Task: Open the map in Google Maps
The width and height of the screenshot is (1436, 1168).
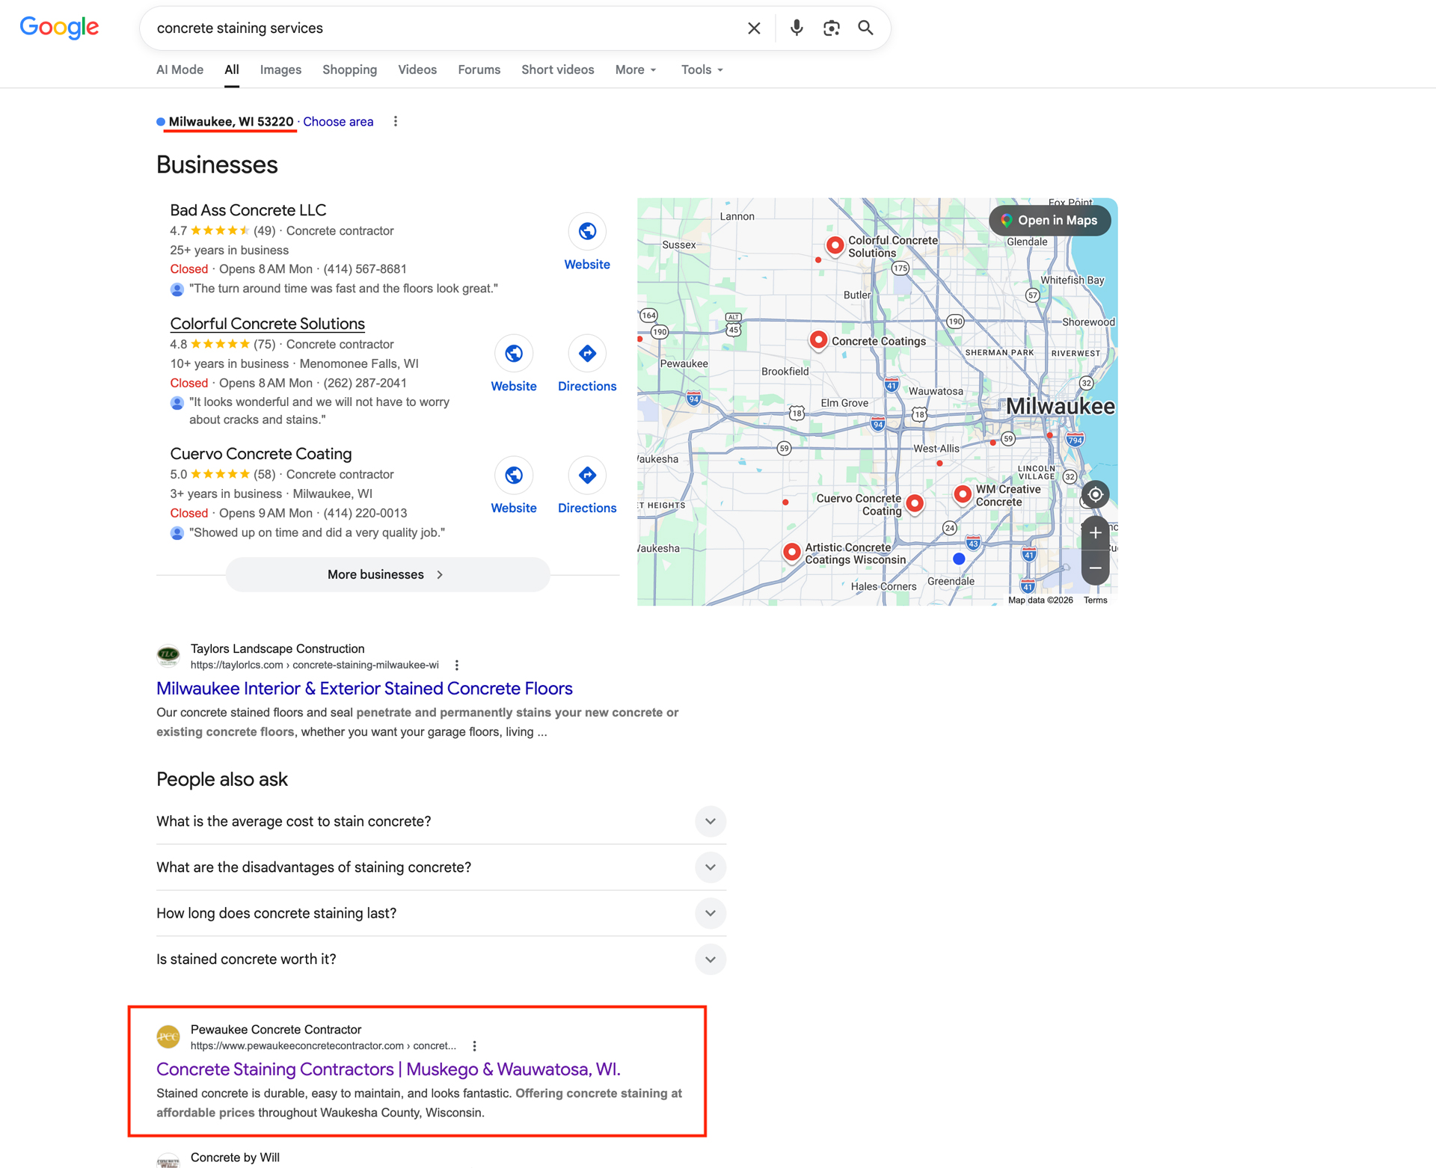Action: pyautogui.click(x=1049, y=221)
